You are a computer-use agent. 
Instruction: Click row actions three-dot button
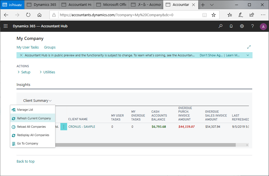[x=64, y=127]
